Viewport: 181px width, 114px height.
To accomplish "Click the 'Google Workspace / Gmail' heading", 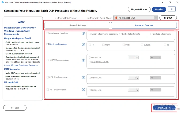I will tap(17, 38).
